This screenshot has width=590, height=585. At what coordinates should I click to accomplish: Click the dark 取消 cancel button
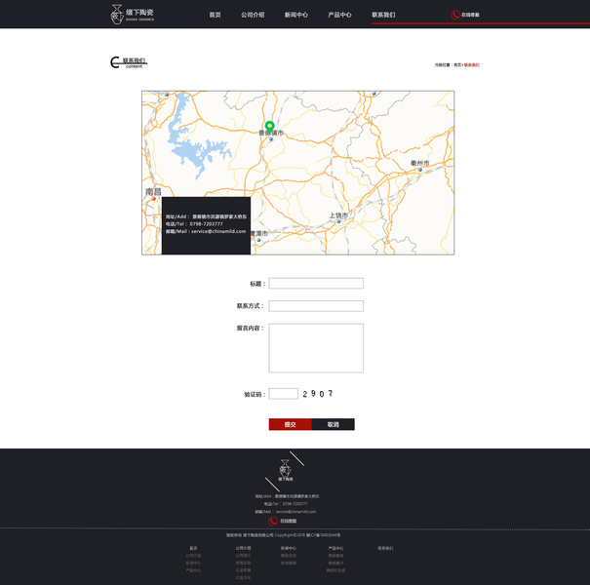click(x=333, y=424)
